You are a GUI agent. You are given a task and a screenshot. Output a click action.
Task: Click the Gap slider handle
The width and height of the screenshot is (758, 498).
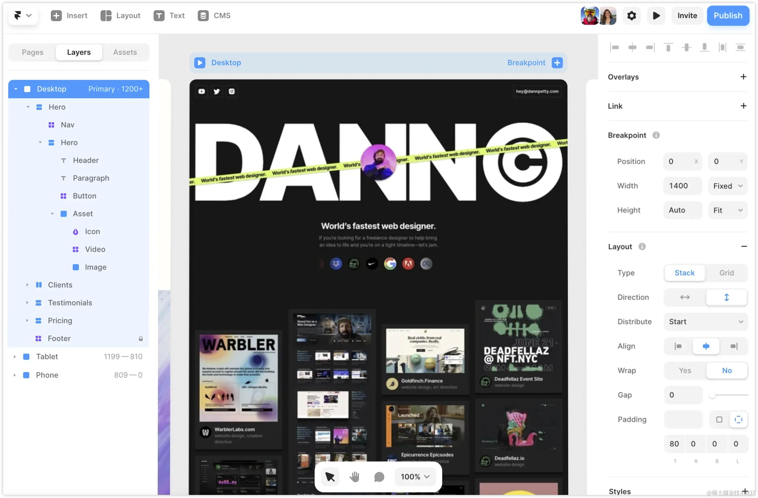712,395
